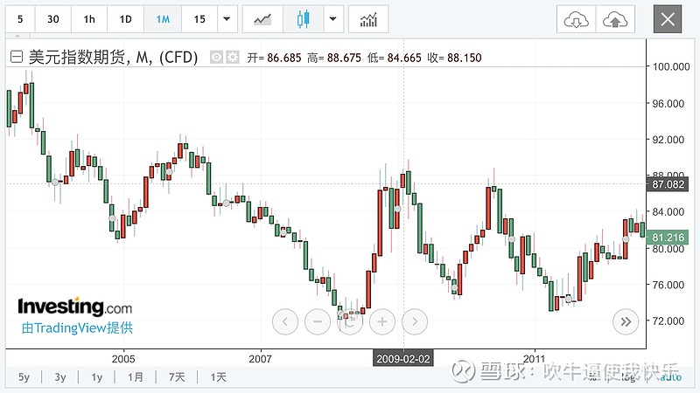The width and height of the screenshot is (700, 393).
Task: Set range to 5y
Action: tap(24, 377)
